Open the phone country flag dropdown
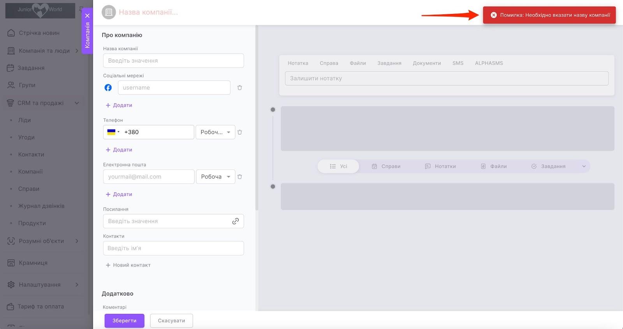623x329 pixels. point(113,132)
